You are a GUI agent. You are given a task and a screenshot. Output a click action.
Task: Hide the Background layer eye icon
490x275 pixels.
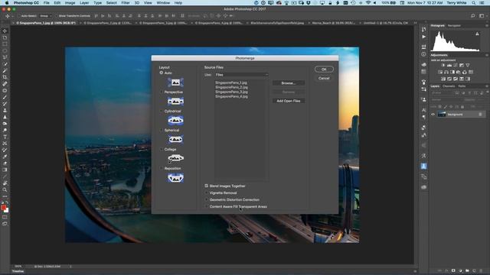pyautogui.click(x=433, y=115)
